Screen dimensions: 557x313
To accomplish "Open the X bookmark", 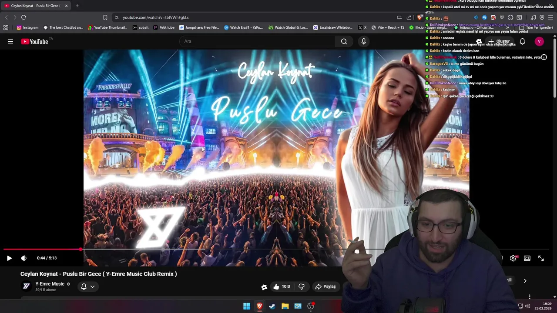I will click(x=362, y=27).
